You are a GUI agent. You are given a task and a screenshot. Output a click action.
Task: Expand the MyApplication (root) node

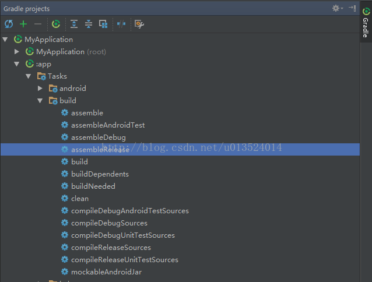(x=16, y=52)
